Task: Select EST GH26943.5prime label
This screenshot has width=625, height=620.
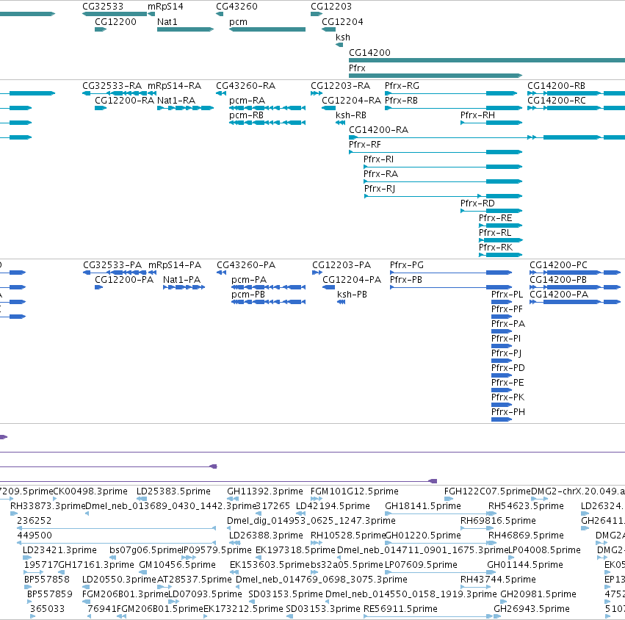Action: pyautogui.click(x=532, y=609)
